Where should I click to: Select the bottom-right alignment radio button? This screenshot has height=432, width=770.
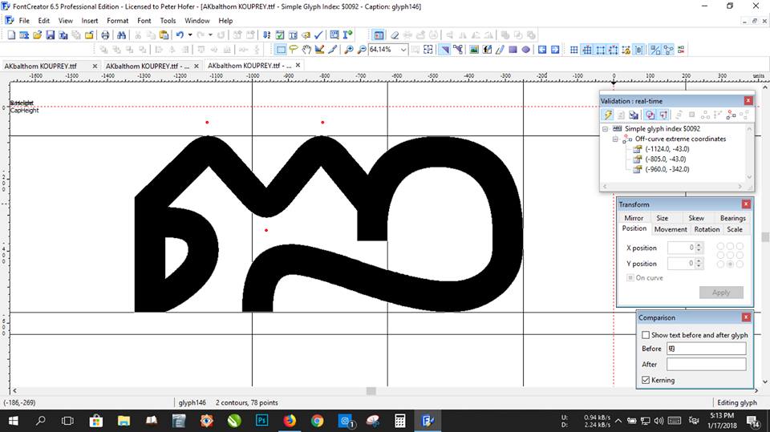coord(740,264)
